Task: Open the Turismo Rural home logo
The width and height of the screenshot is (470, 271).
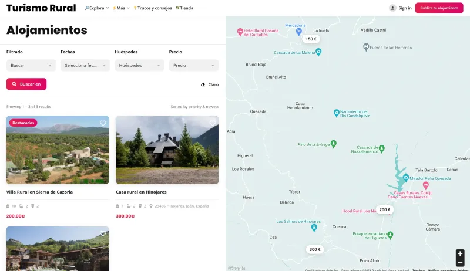Action: point(41,8)
